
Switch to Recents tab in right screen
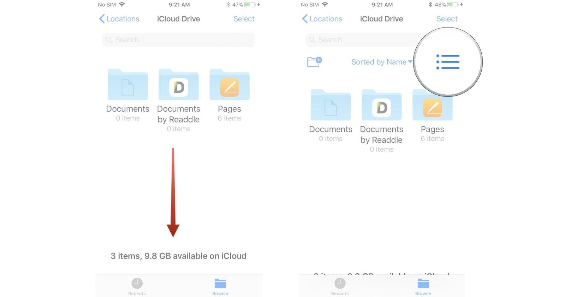coord(340,286)
